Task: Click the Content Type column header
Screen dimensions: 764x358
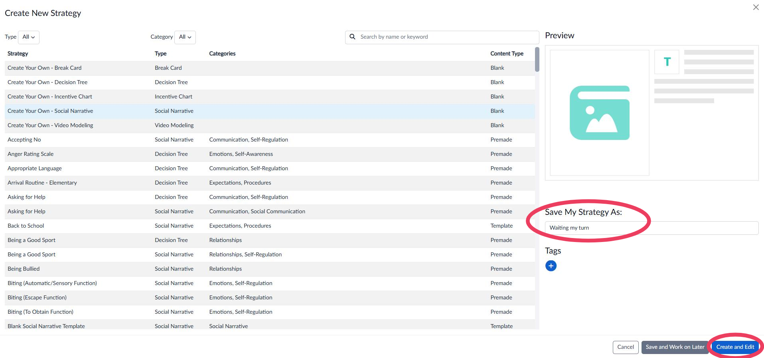Action: point(507,53)
